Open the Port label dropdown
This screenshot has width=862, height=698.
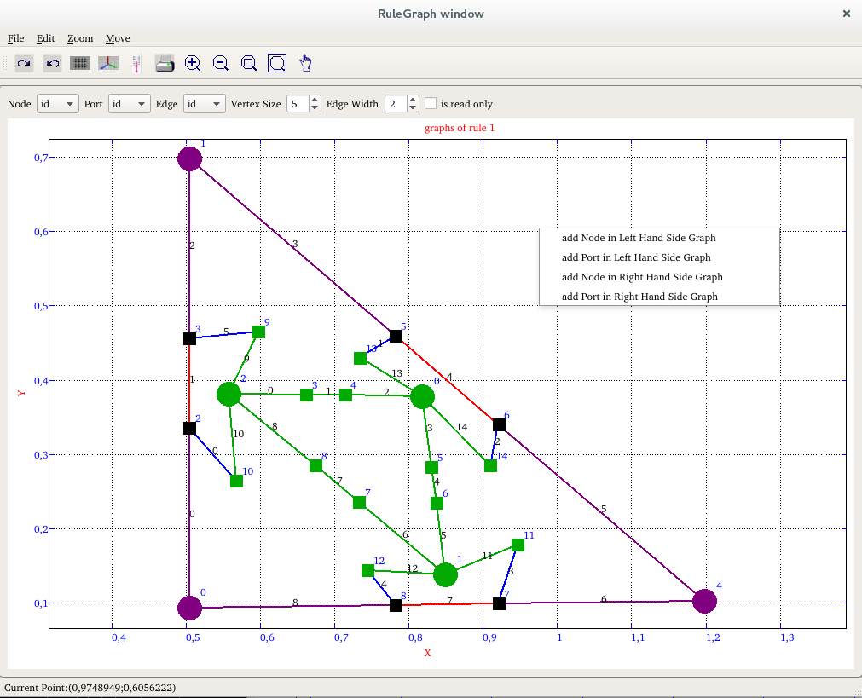pyautogui.click(x=130, y=104)
